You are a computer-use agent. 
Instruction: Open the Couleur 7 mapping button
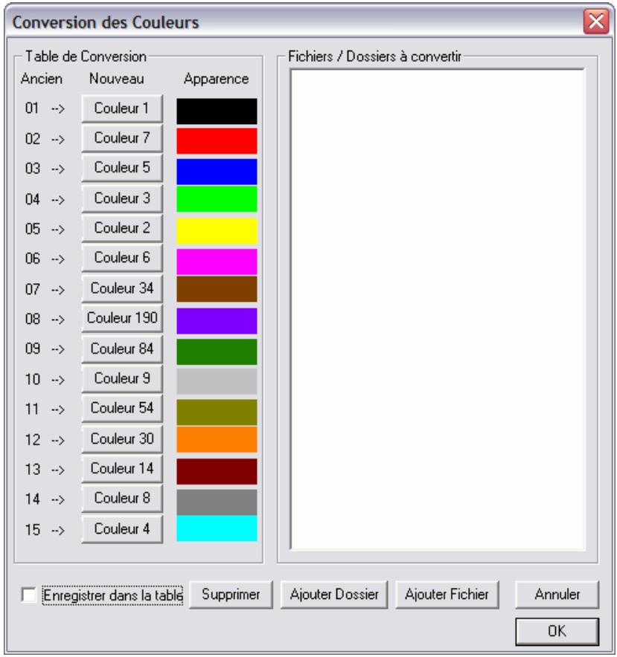[x=122, y=138]
